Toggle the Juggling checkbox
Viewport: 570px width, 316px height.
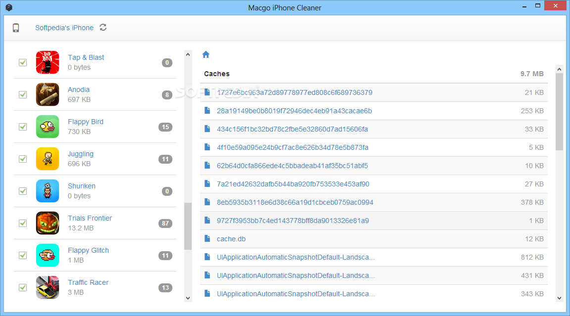[x=23, y=159]
